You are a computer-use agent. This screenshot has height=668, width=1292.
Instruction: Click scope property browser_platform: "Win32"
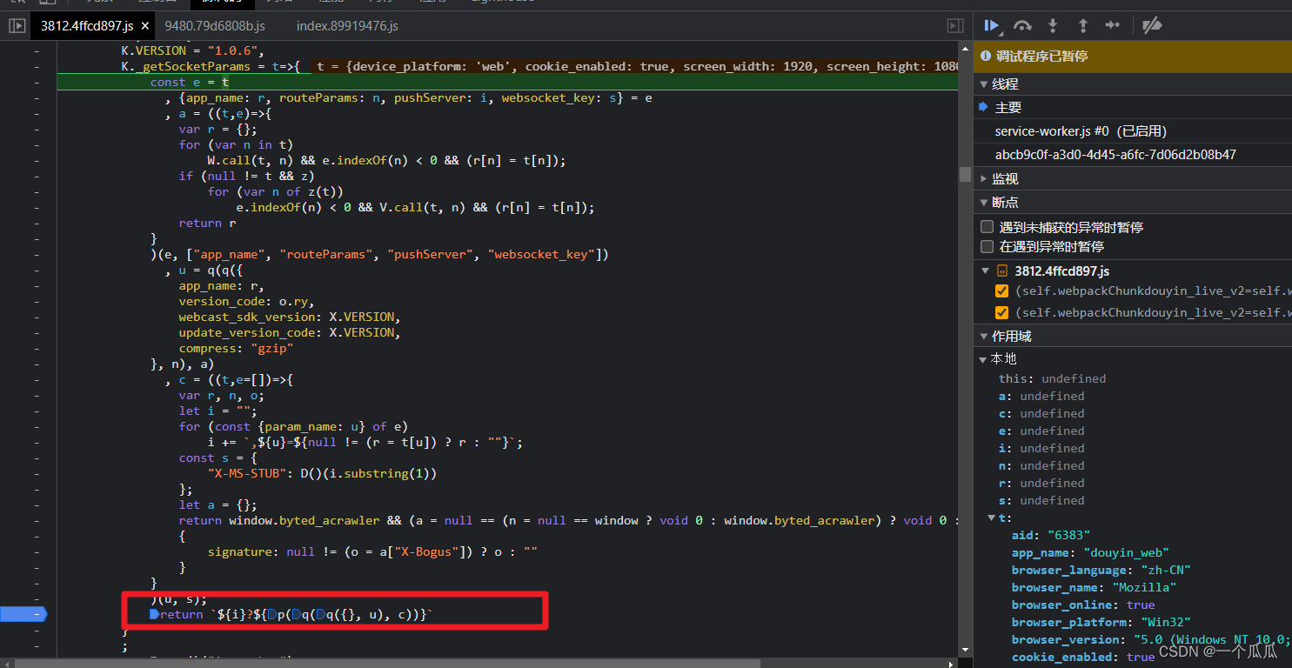pos(1101,622)
